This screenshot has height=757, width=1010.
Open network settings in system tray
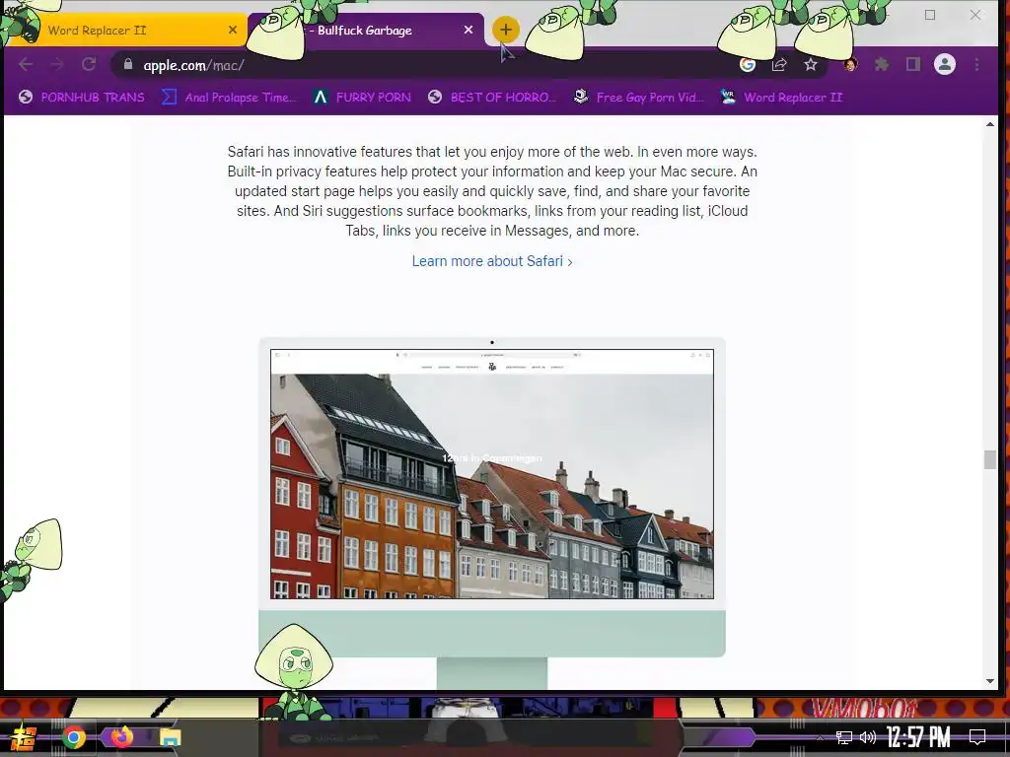click(x=844, y=737)
